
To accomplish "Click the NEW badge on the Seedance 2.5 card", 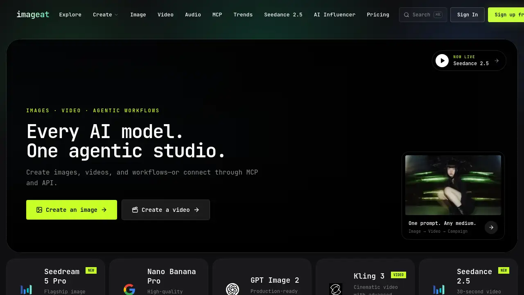I will point(504,270).
